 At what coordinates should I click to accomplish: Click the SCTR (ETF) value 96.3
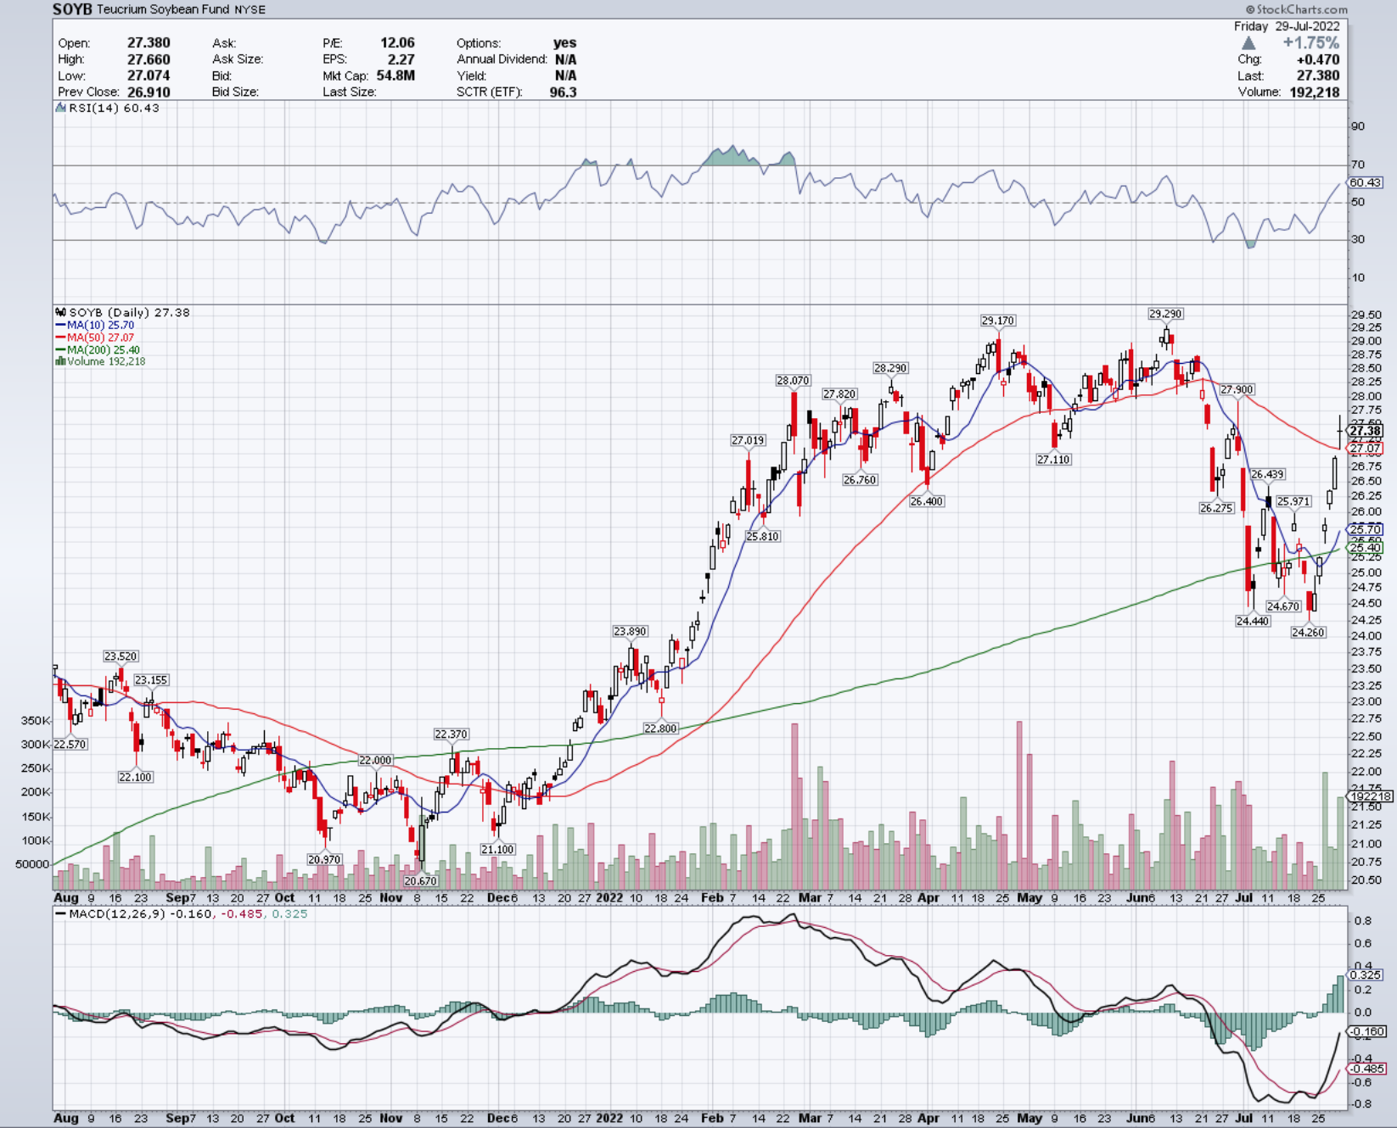(x=563, y=92)
